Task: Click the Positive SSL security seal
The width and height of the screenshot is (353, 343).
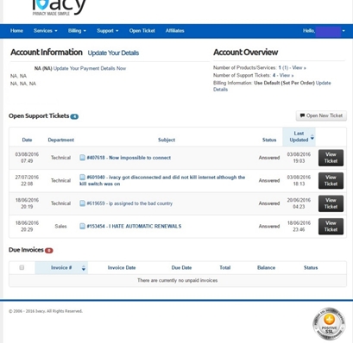Action: (x=329, y=324)
